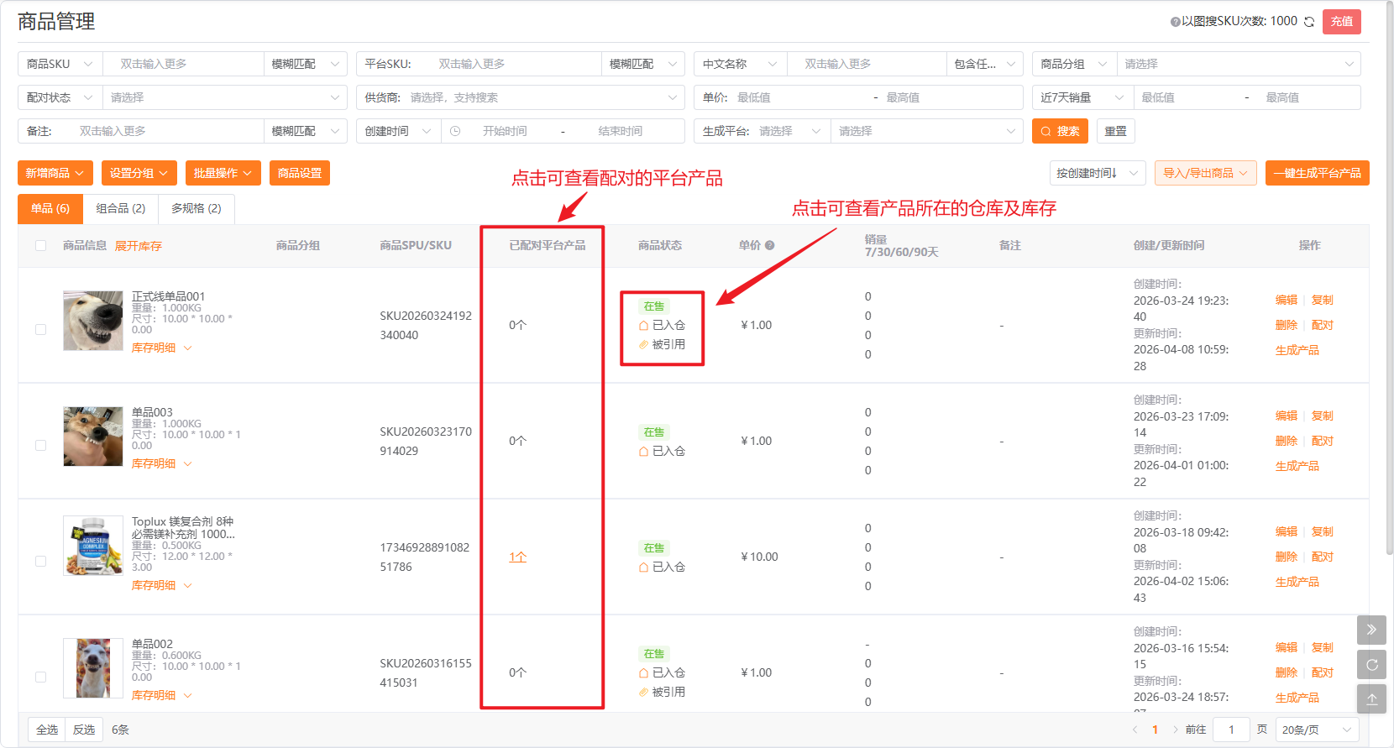Click 被引用 link icon in 正式线单品001 row
This screenshot has width=1394, height=748.
tap(644, 344)
